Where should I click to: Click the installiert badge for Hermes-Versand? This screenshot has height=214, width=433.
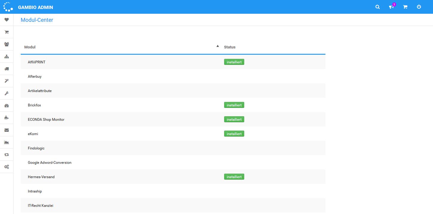click(x=234, y=177)
